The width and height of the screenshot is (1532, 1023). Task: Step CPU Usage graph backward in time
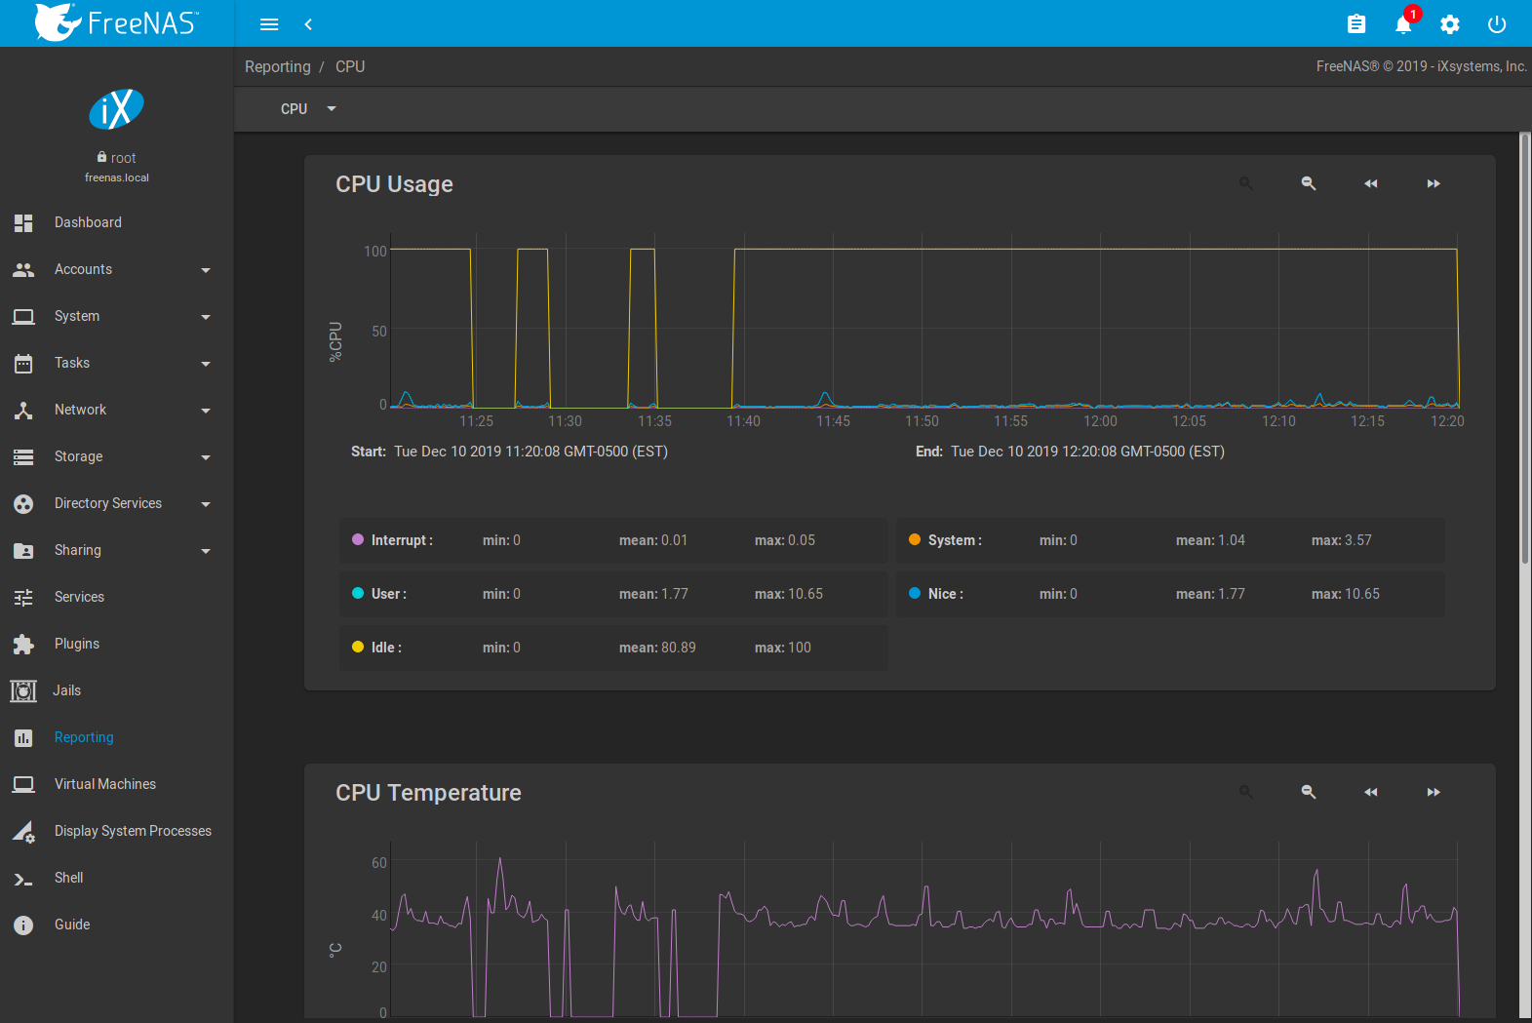point(1371,183)
